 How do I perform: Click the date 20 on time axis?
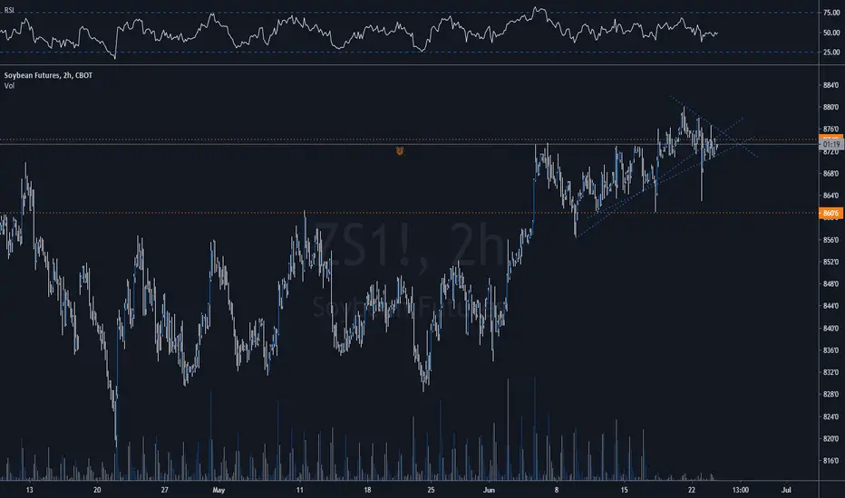(x=97, y=490)
